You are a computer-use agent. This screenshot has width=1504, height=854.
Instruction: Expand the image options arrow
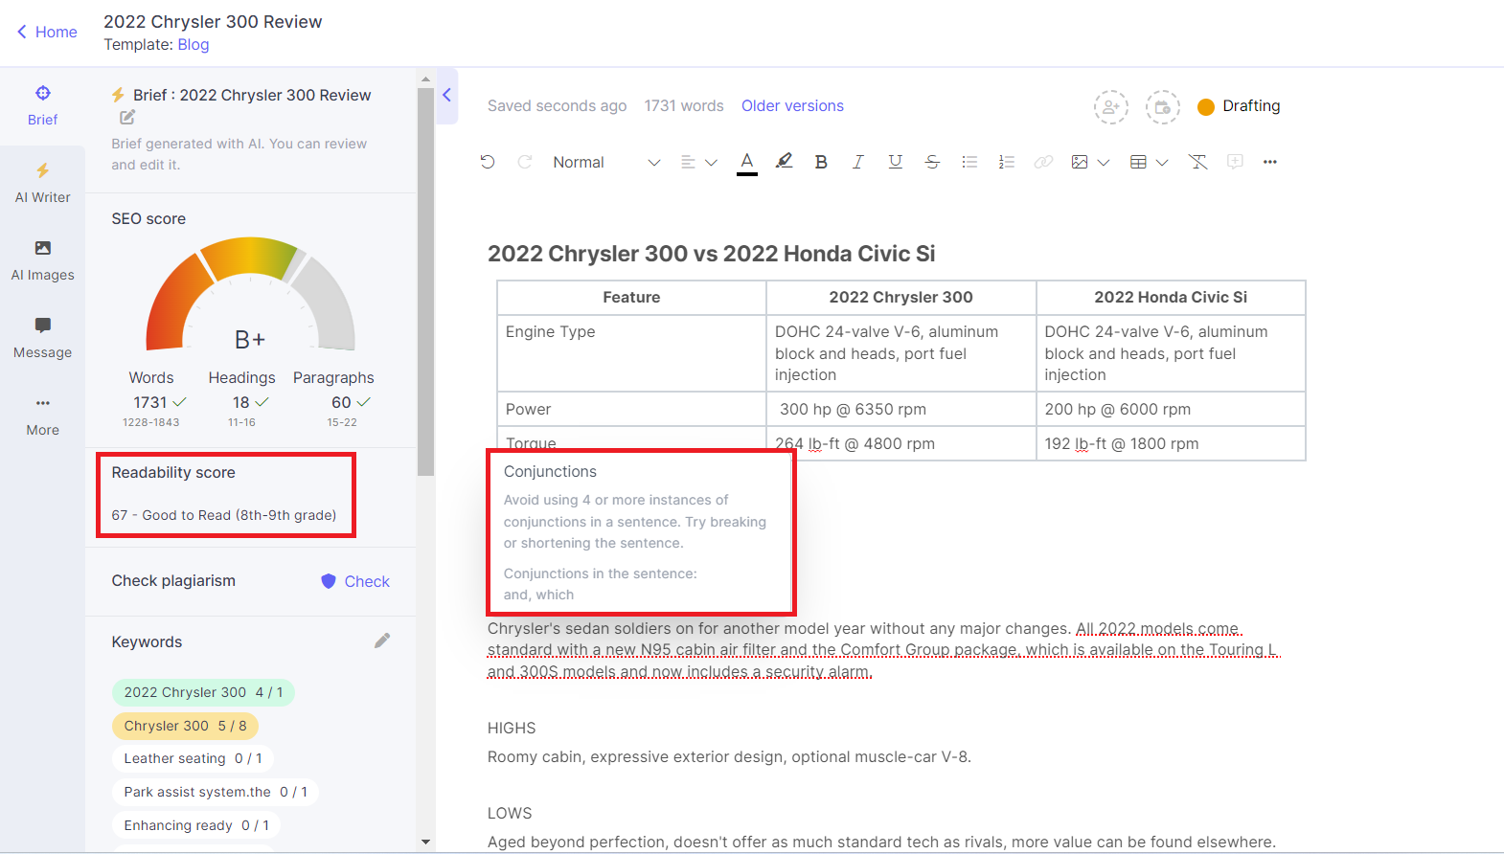[1104, 163]
